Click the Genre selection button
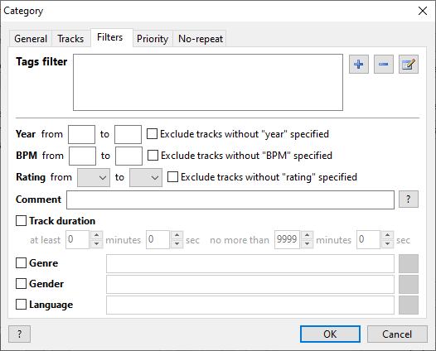436x351 pixels. [409, 263]
